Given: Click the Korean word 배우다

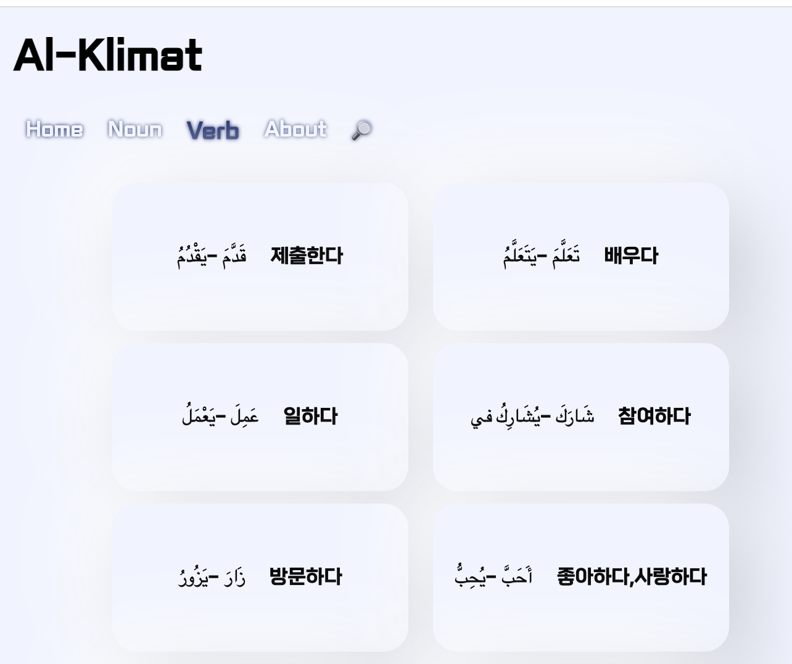Looking at the screenshot, I should [x=631, y=255].
